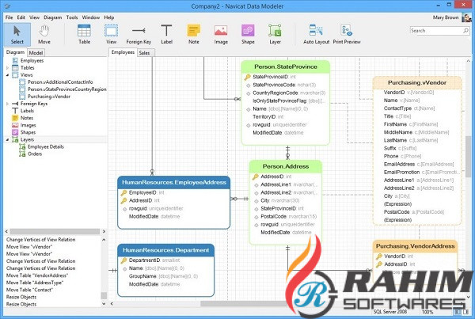
Task: Click the StateProvinceID primary key icon
Action: tap(248, 77)
